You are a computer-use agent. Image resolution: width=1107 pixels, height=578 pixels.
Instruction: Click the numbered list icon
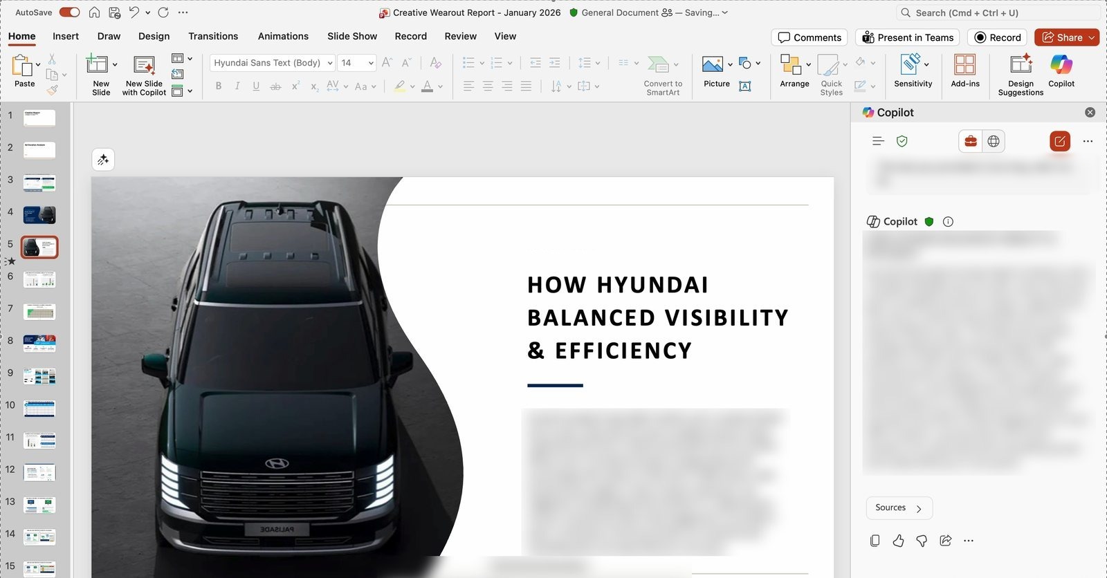click(496, 63)
